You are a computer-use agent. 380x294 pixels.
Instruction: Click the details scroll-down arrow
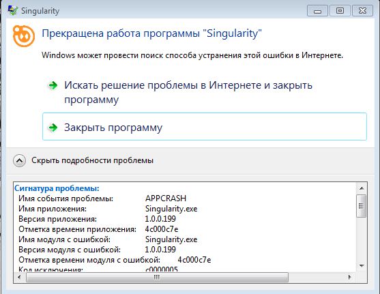[x=362, y=266]
